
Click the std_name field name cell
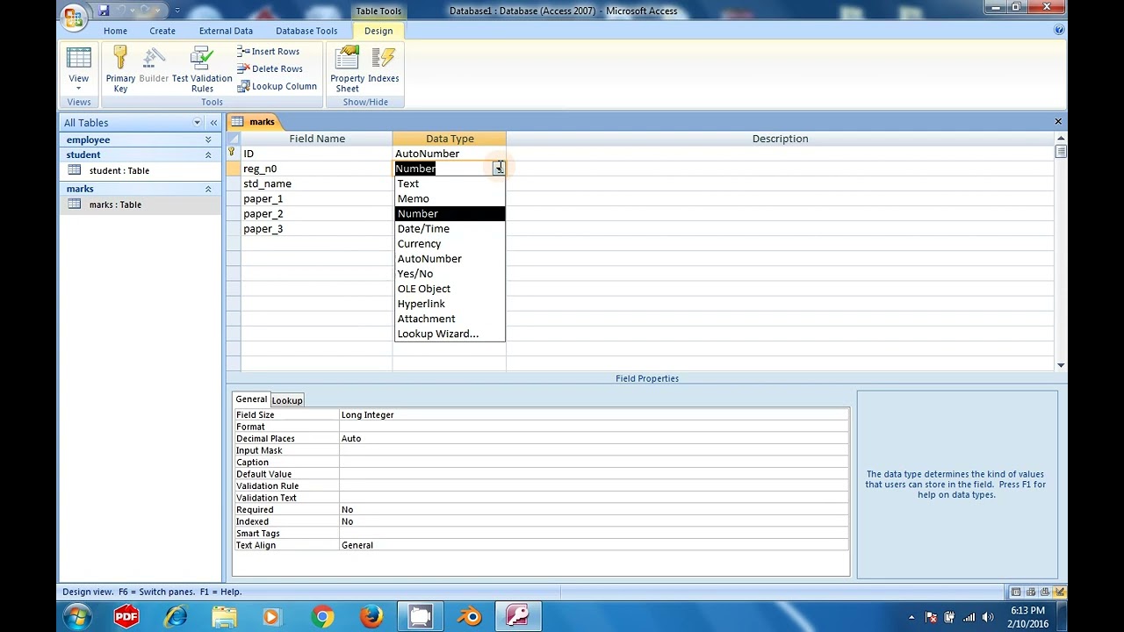click(316, 183)
